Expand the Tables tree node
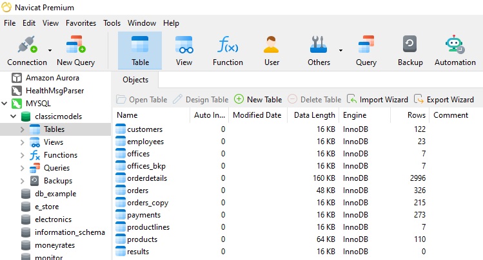This screenshot has width=483, height=260. coord(22,129)
